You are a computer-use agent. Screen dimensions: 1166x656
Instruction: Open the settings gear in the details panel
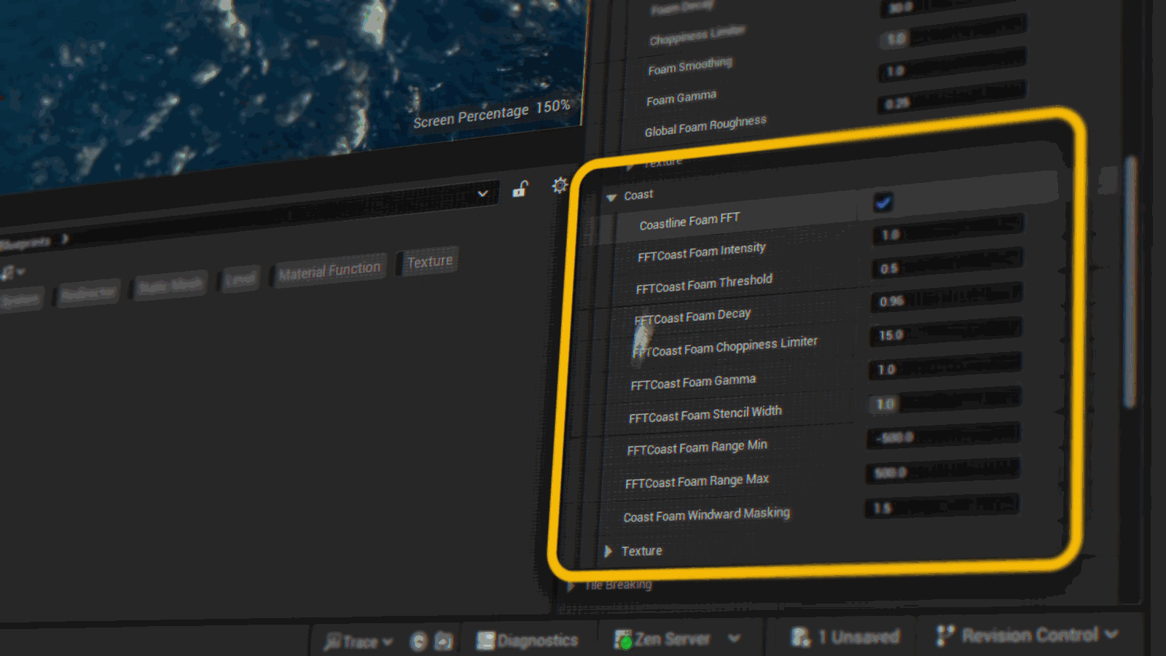560,185
